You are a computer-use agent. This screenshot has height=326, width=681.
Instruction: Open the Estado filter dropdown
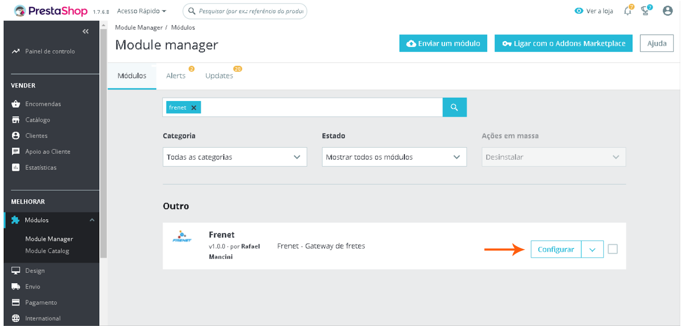(394, 157)
